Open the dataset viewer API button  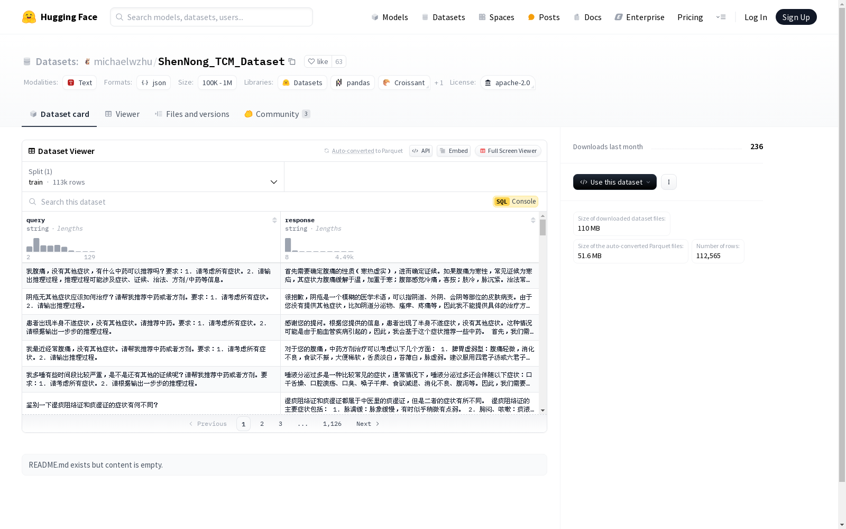tap(421, 151)
